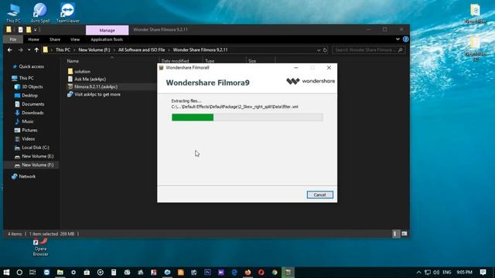The image size is (495, 278).
Task: Click the green extraction progress bar
Action: (247, 117)
